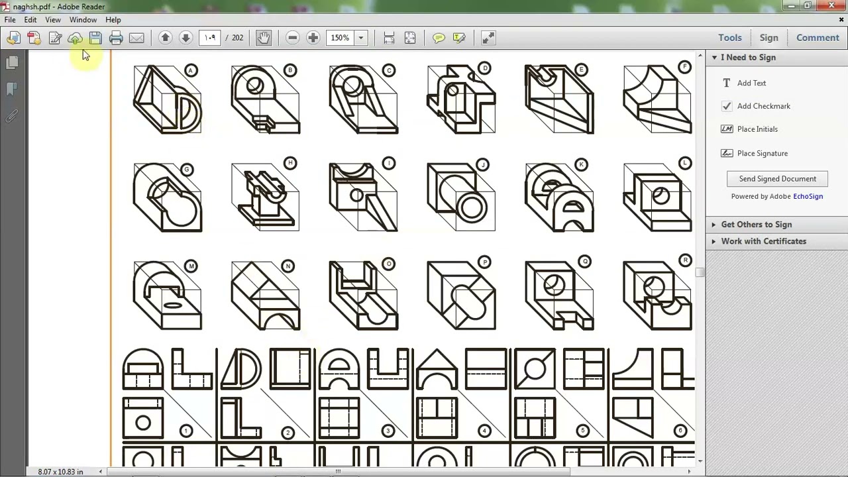Click the vertical scrollbar thumb of document
This screenshot has height=477, width=848.
pos(700,272)
